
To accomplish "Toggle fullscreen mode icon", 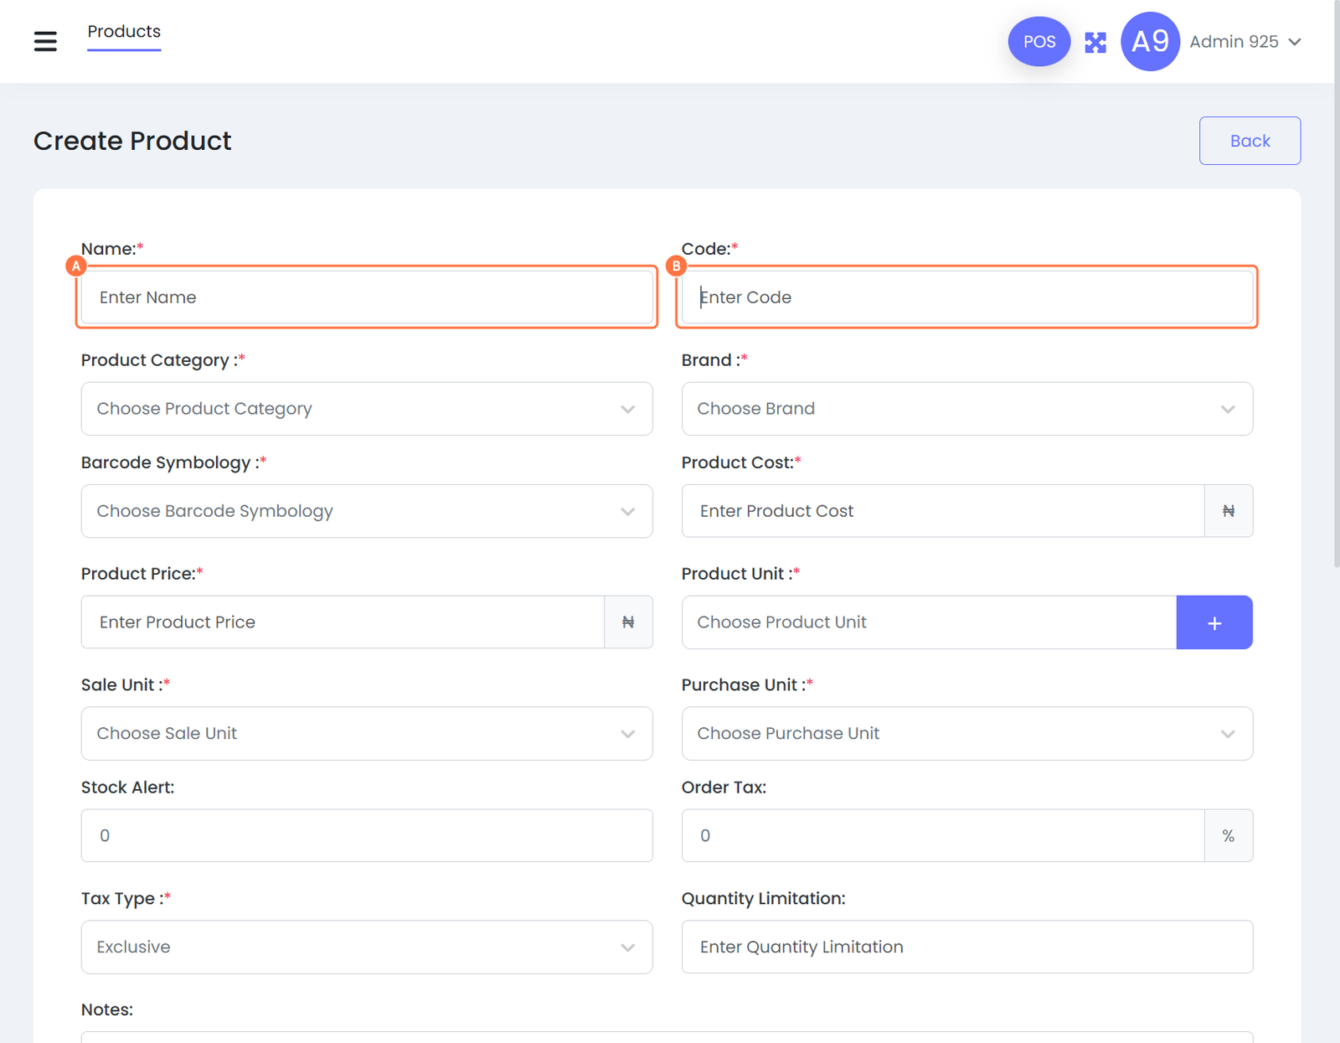I will pyautogui.click(x=1095, y=42).
